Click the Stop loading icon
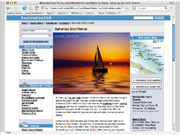Screen dimensions: 180x135 31,8
